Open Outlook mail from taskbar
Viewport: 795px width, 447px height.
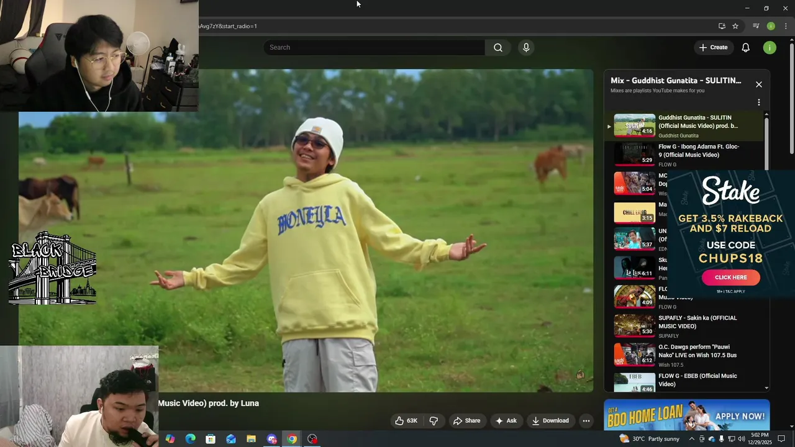[231, 439]
